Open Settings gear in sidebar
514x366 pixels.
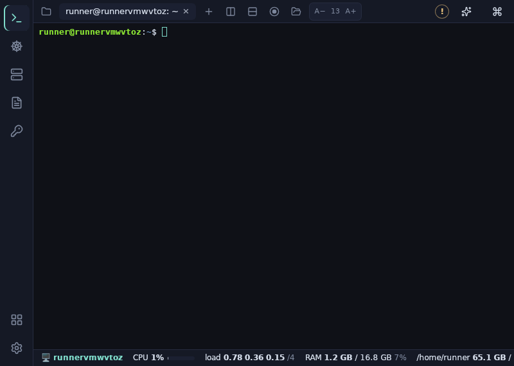(17, 348)
